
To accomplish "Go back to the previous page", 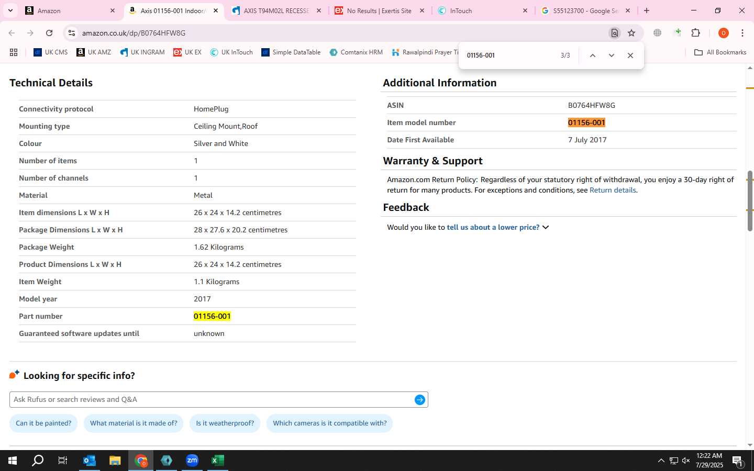I will click(x=12, y=33).
